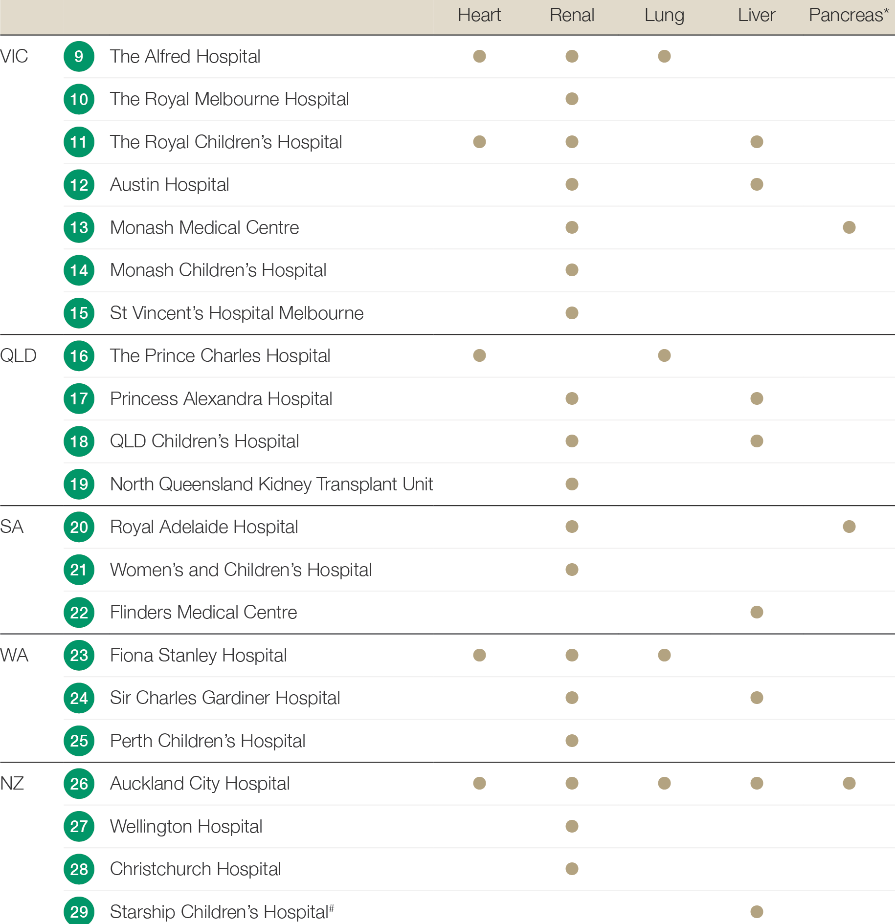Screen dimensions: 895x924
Task: Click Royal Adelaide Hospital name
Action: (x=204, y=527)
